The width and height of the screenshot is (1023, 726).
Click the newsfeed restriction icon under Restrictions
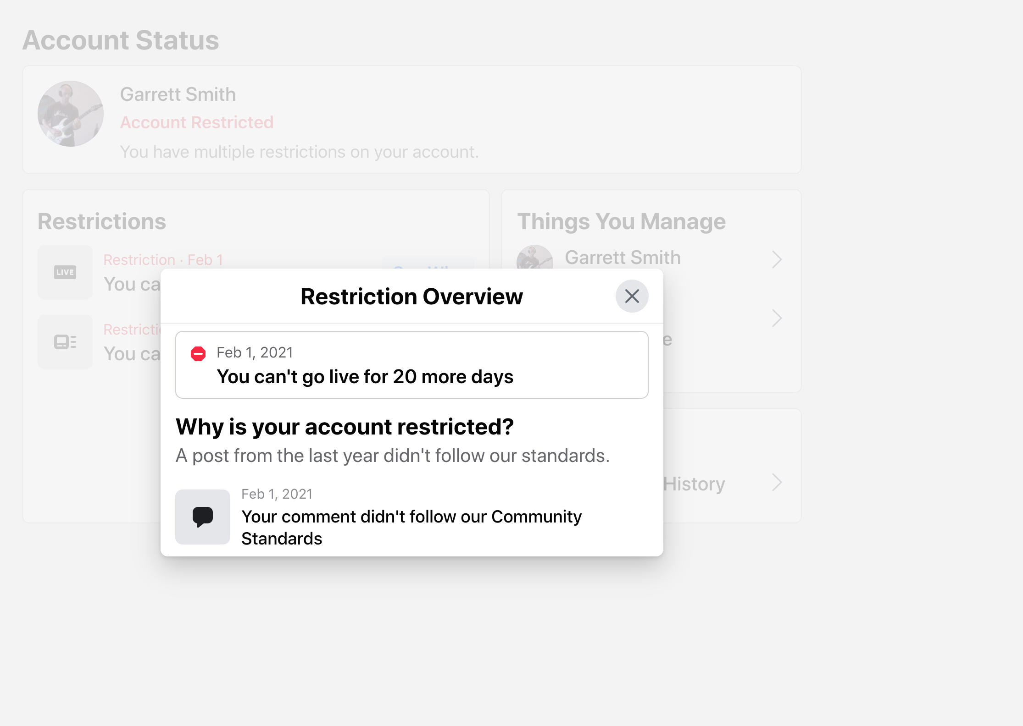pyautogui.click(x=65, y=341)
